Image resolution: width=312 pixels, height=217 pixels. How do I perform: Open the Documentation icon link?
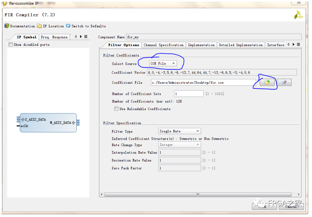[x=7, y=26]
